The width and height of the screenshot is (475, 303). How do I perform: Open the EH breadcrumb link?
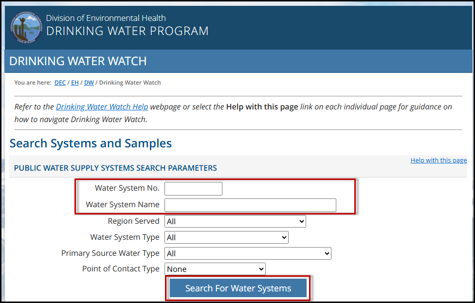tap(75, 83)
